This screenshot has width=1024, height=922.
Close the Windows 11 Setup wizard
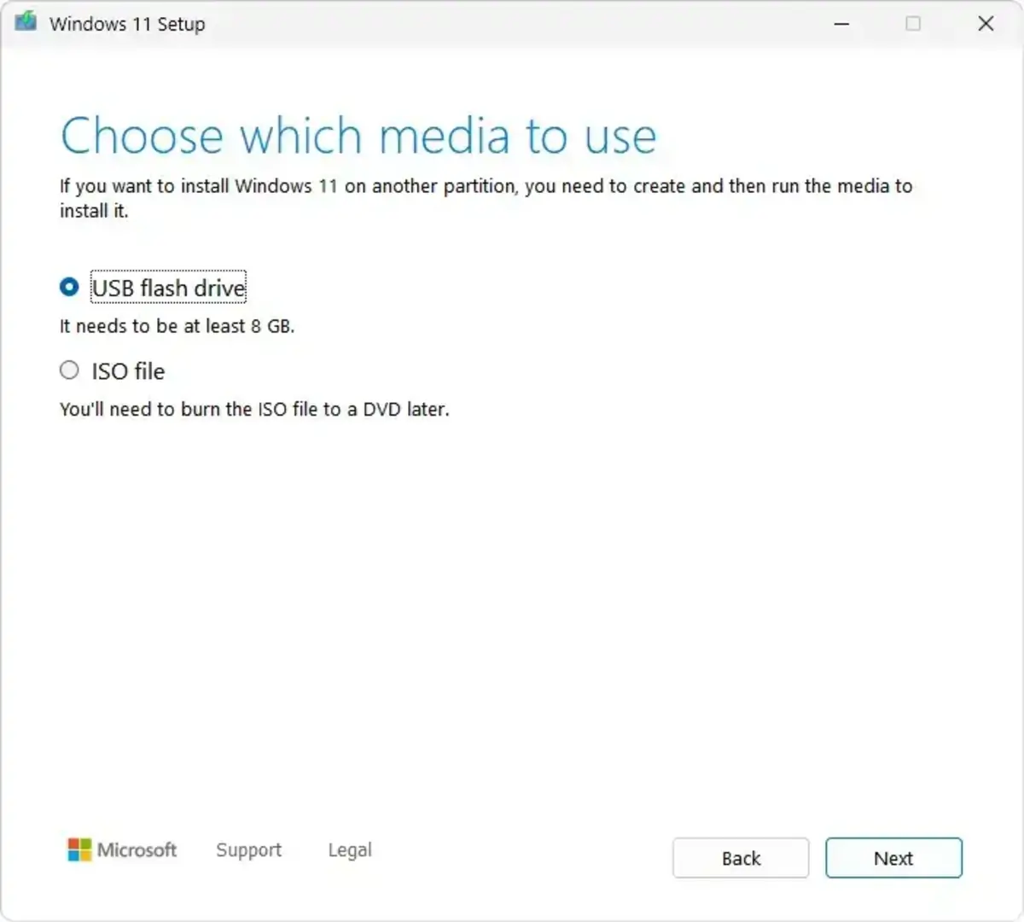pyautogui.click(x=986, y=24)
